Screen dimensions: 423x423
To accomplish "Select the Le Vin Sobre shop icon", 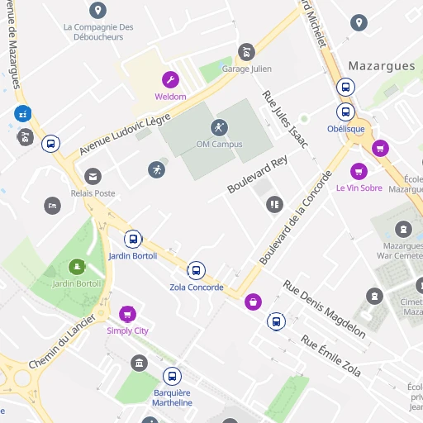I will point(359,171).
